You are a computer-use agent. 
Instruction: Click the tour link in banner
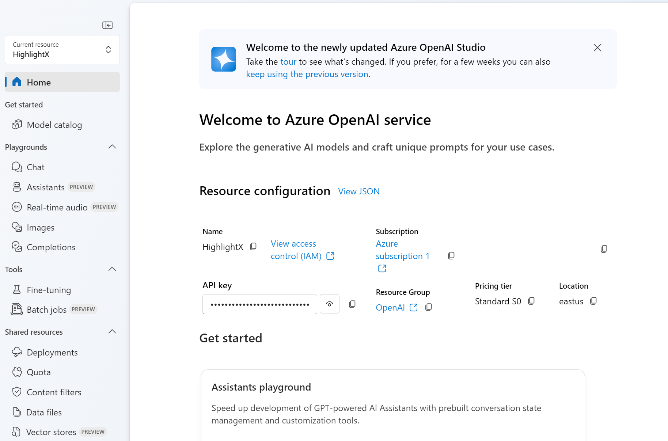pos(288,62)
